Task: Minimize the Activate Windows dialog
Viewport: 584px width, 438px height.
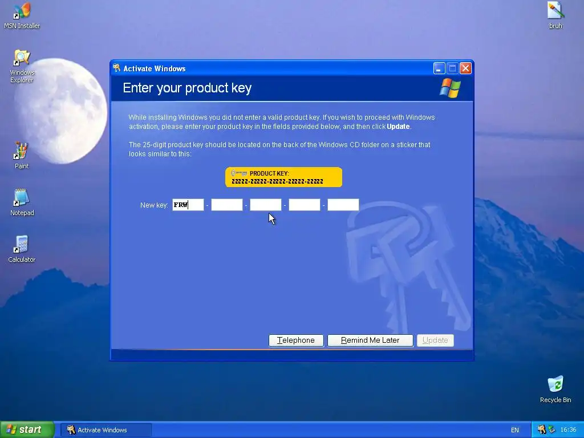Action: point(439,68)
